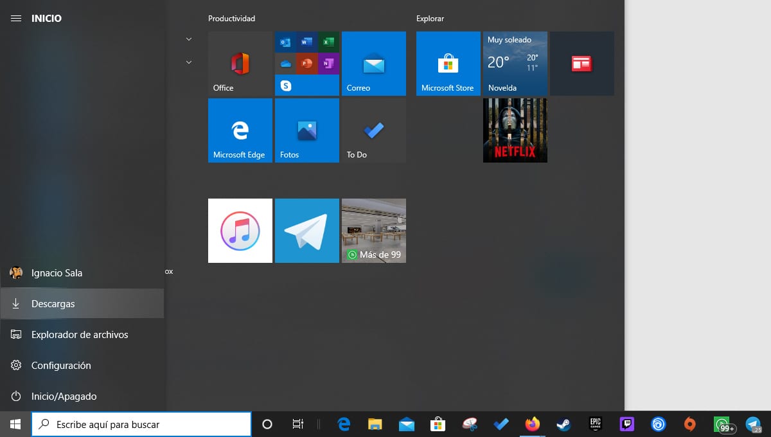Expand the INICIO hamburger menu
This screenshot has height=437, width=771.
16,19
